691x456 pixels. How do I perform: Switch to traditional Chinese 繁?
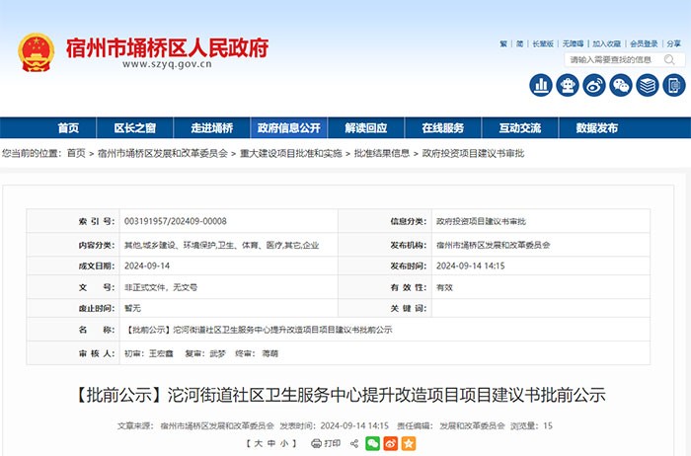pyautogui.click(x=503, y=43)
